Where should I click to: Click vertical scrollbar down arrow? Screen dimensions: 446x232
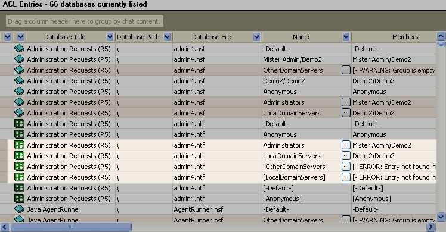pyautogui.click(x=441, y=217)
